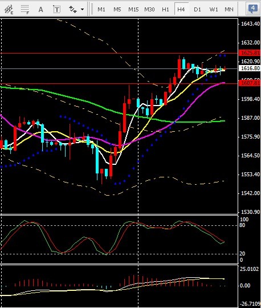Click the Arrows objects tool icon

73,10
